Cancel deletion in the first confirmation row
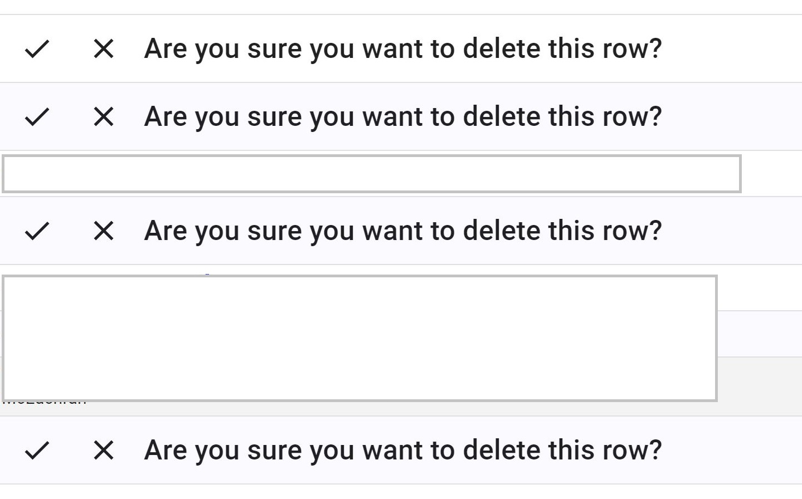The width and height of the screenshot is (802, 499). pos(103,48)
